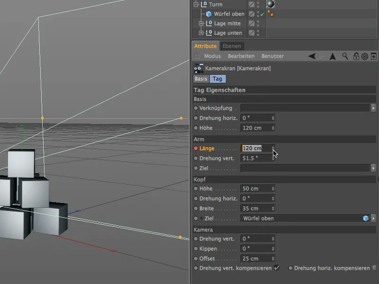Image resolution: width=379 pixels, height=284 pixels.
Task: Click keyframe dot for Verknüpfung
Action: (196, 108)
